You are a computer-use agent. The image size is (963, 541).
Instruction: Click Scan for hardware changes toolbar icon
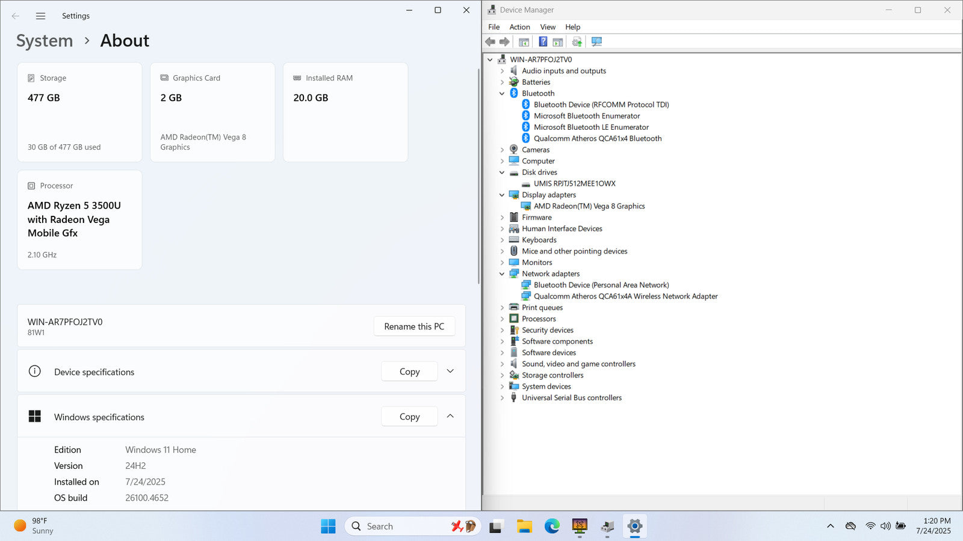596,41
